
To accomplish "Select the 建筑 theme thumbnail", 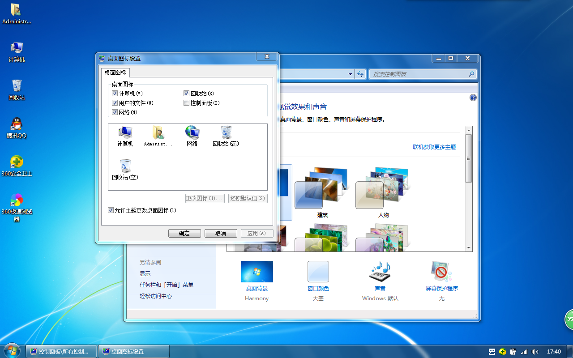I will 322,192.
